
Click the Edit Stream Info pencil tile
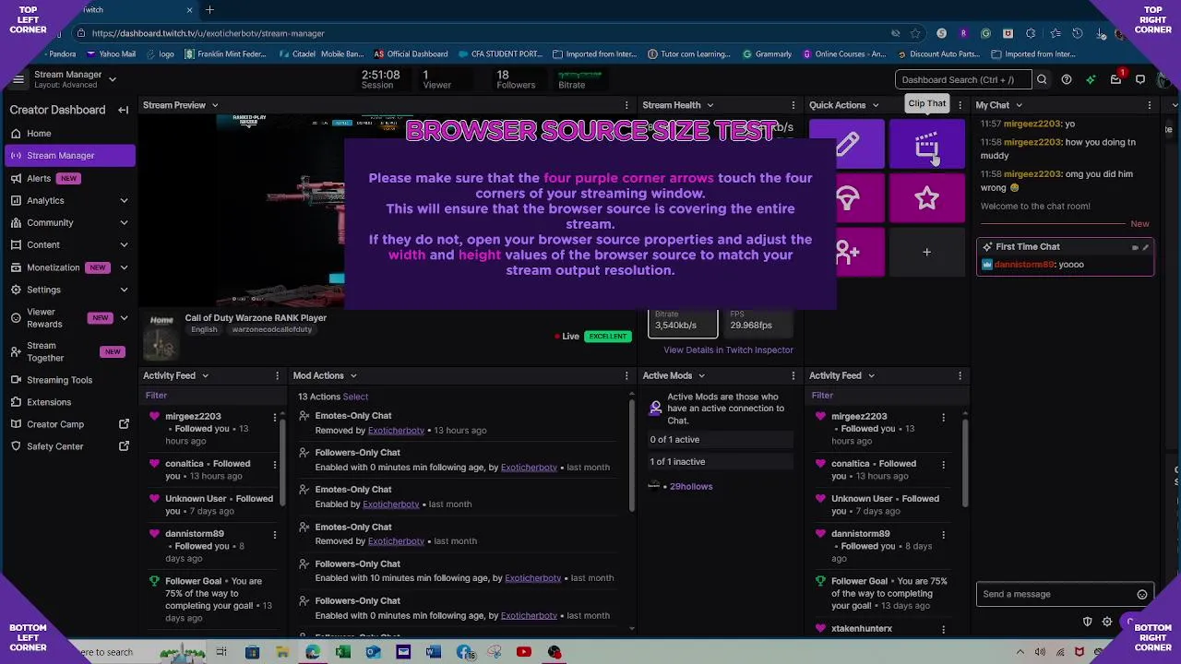coord(847,145)
